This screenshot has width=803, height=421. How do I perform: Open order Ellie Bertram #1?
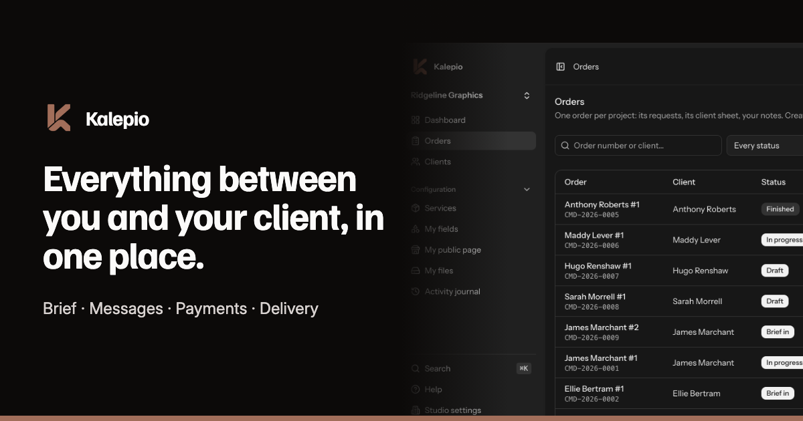pyautogui.click(x=594, y=389)
